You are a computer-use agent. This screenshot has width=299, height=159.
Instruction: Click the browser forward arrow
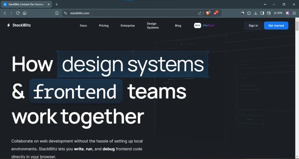(x=11, y=13)
